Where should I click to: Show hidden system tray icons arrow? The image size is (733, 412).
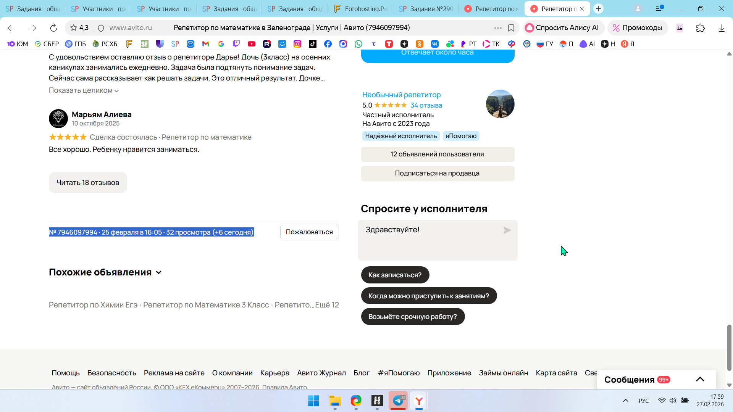point(626,401)
